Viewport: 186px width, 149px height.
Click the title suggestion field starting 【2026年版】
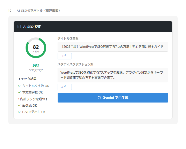point(113,47)
